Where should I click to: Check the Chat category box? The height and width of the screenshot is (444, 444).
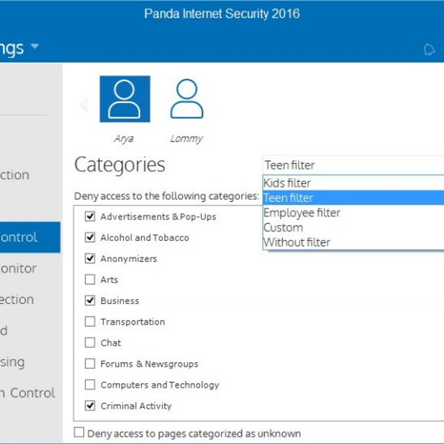(x=90, y=343)
